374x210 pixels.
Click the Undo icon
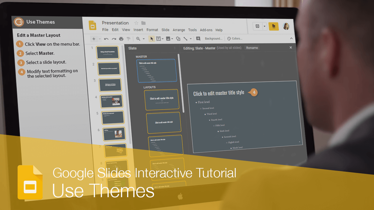tap(106, 39)
